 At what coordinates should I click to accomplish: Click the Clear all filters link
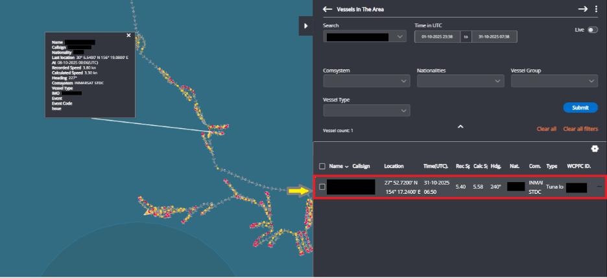pos(580,129)
